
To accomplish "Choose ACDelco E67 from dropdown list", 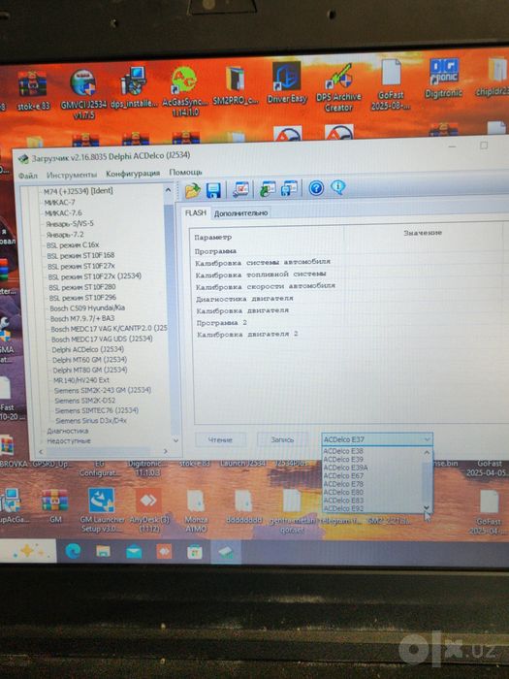I will pos(371,475).
